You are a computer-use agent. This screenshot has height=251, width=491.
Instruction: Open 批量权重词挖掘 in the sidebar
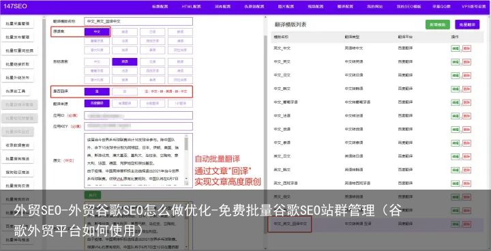click(x=19, y=50)
